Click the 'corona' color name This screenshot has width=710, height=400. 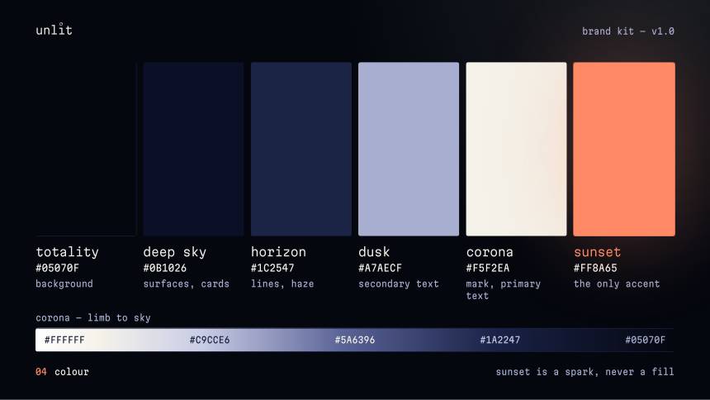coord(490,252)
